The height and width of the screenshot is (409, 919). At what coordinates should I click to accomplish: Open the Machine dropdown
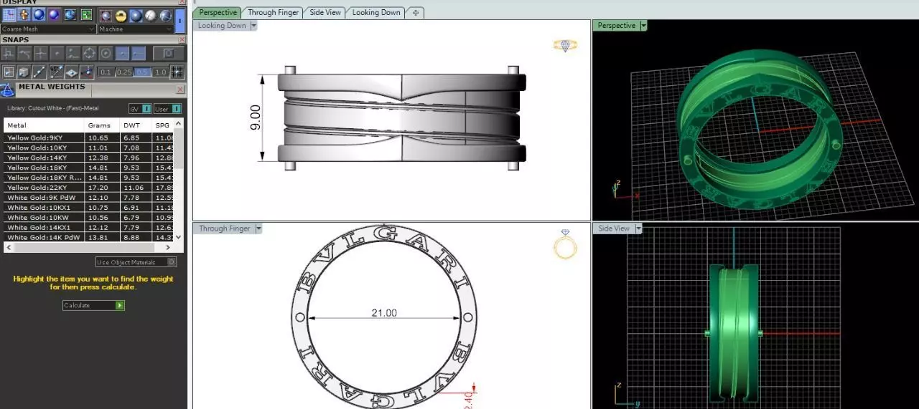click(x=136, y=29)
